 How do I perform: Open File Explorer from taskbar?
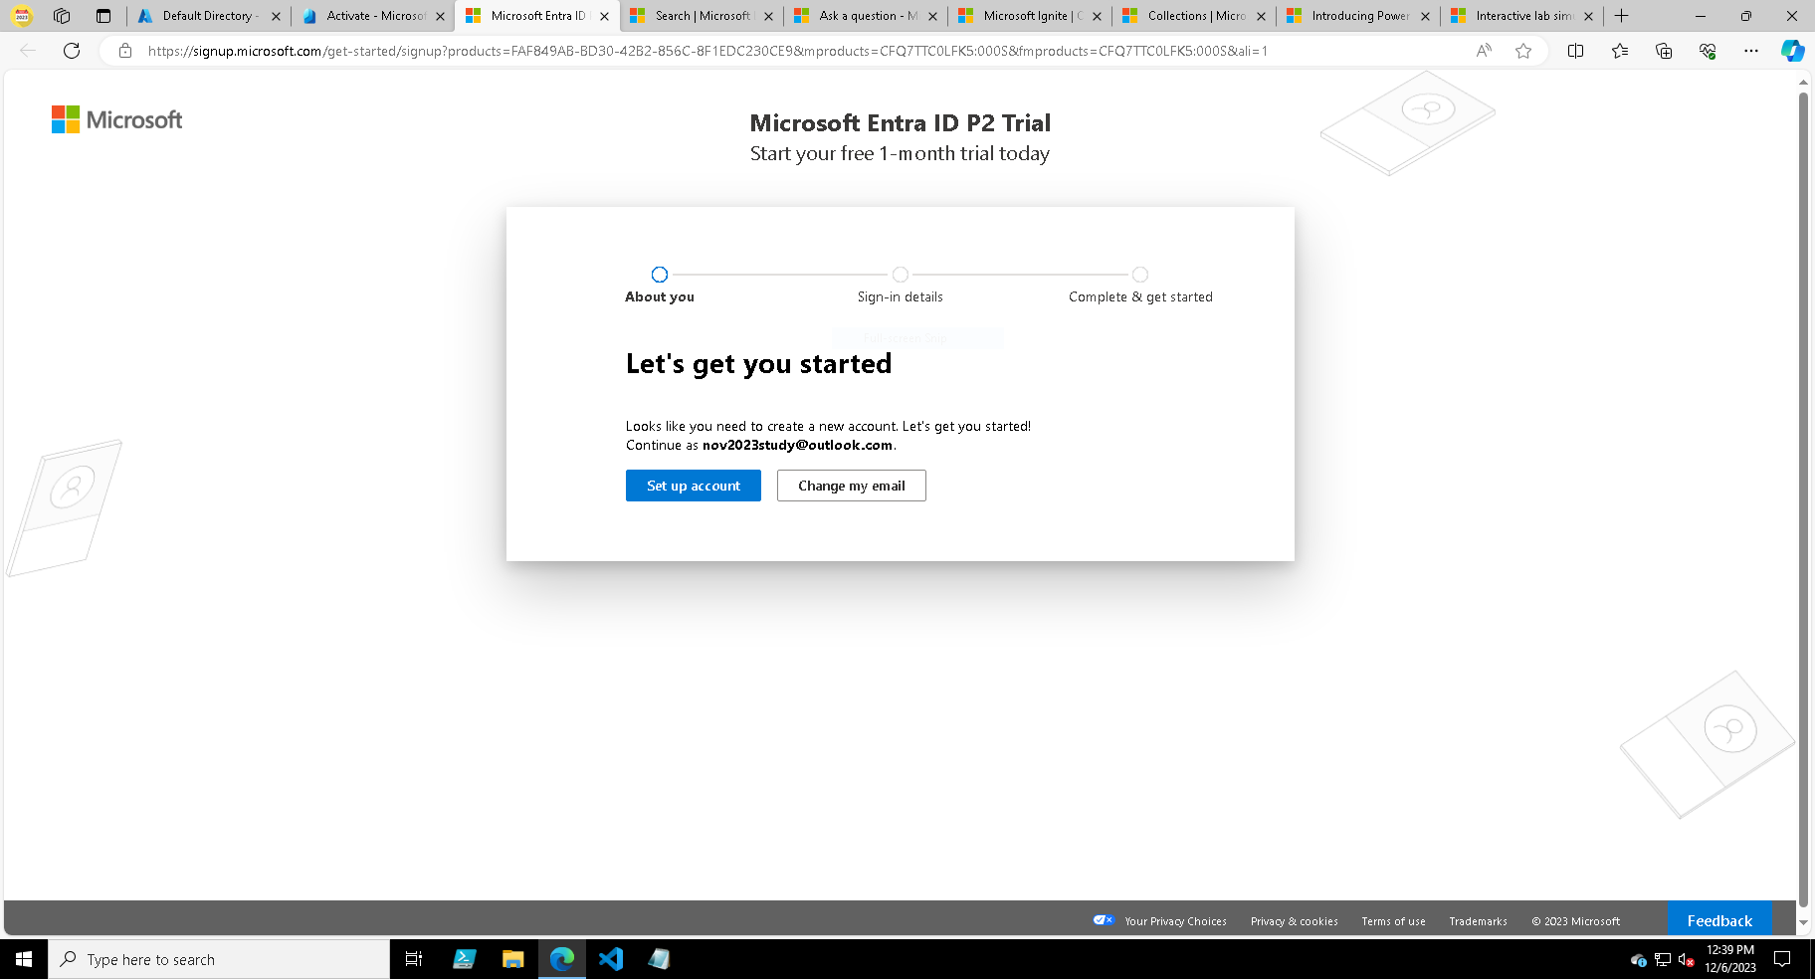coord(512,959)
